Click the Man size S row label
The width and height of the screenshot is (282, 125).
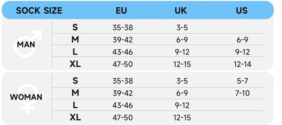point(75,27)
